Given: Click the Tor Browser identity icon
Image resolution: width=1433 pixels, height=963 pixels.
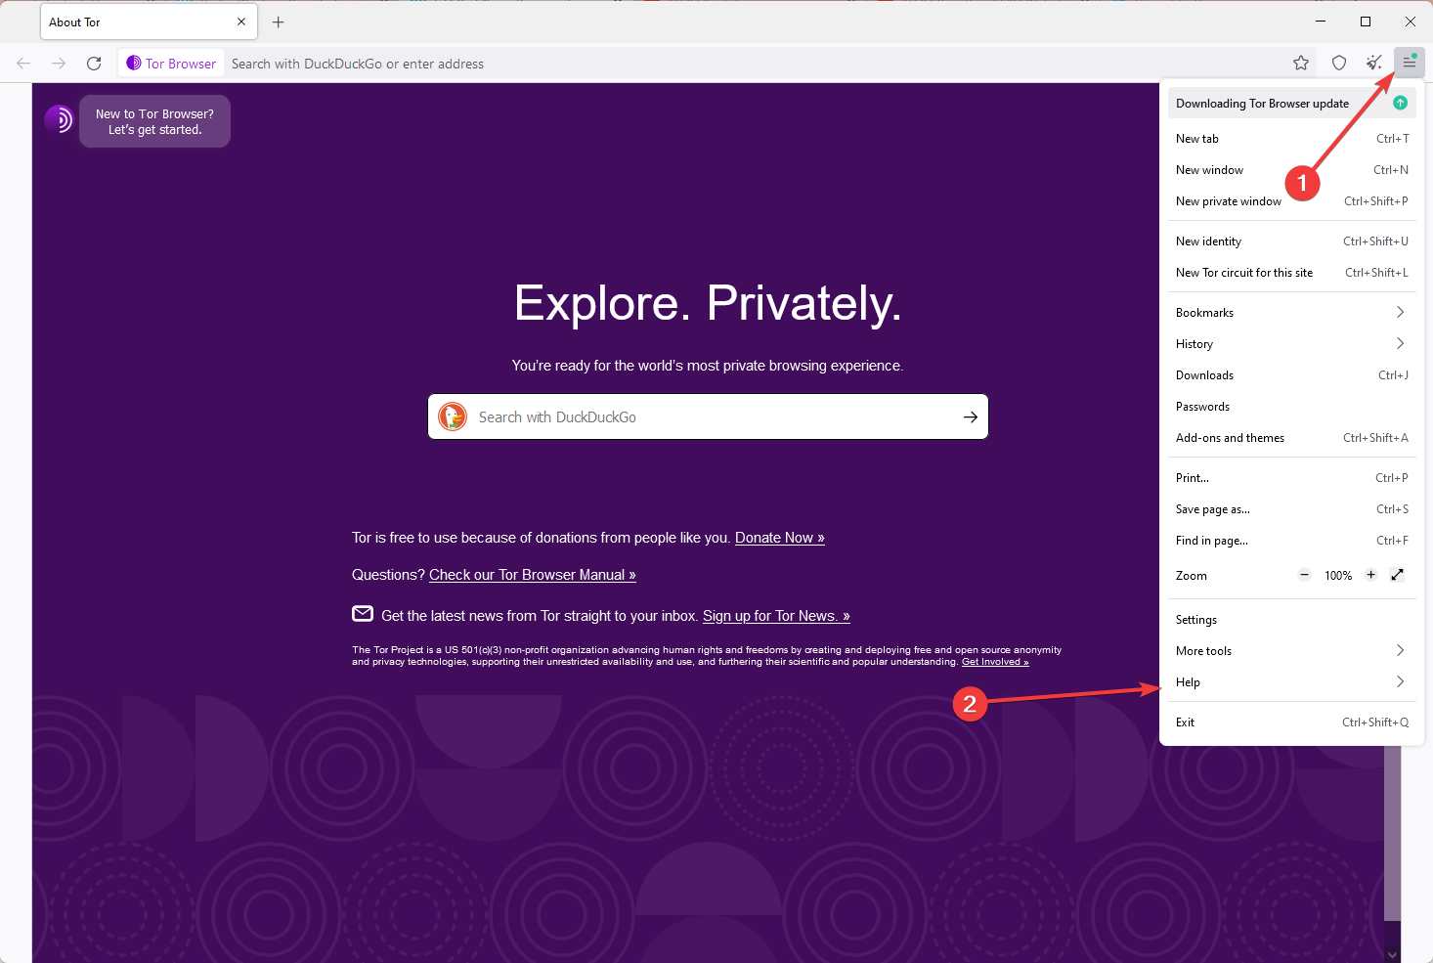Looking at the screenshot, I should click(x=171, y=64).
